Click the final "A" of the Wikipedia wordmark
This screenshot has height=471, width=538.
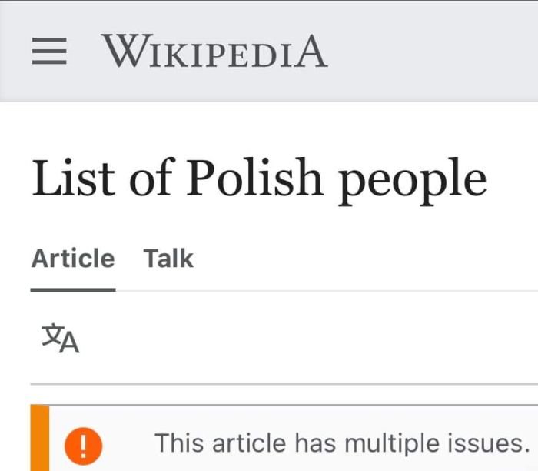click(x=311, y=52)
